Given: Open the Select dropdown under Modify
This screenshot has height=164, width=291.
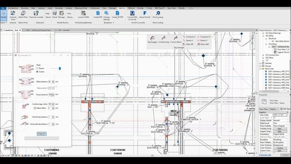Looking at the screenshot, I should 4,22.
